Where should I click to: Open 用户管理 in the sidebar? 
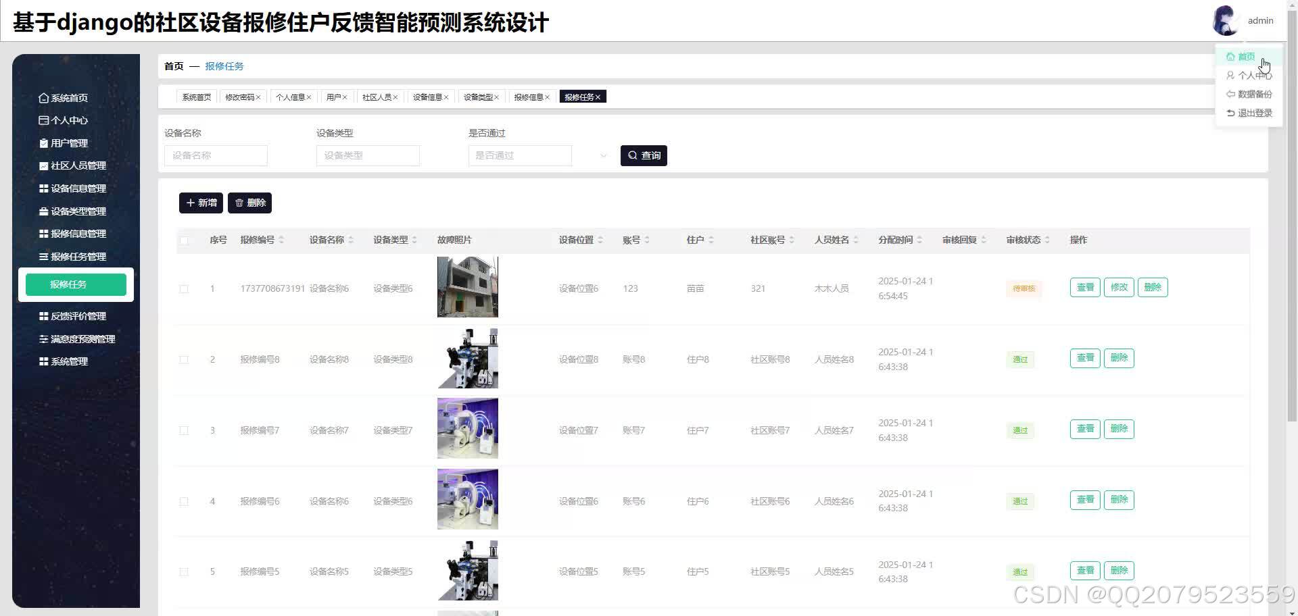coord(69,143)
